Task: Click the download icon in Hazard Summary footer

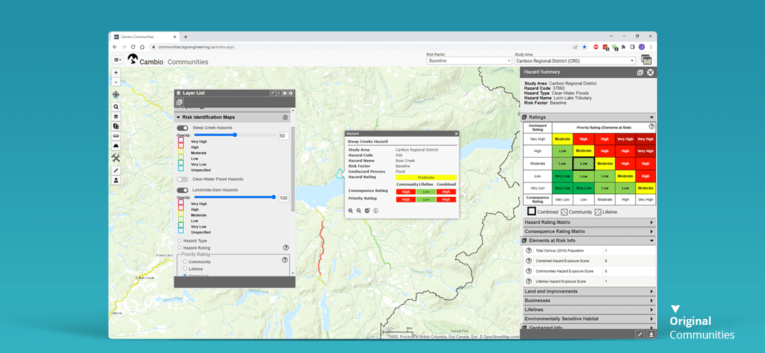Action: (x=651, y=334)
